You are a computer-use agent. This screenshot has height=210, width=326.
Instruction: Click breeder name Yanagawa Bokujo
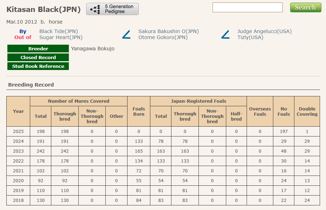(93, 49)
